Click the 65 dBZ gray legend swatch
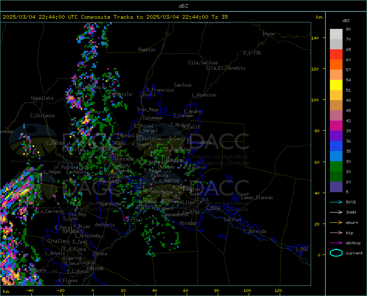The width and height of the screenshot is (367, 296). [336, 44]
